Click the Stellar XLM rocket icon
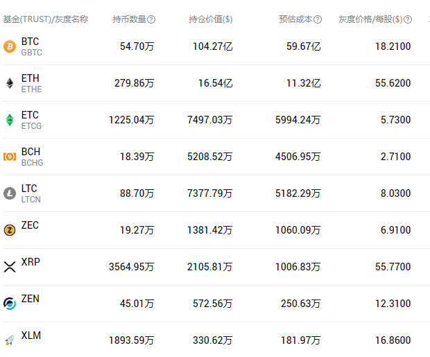The height and width of the screenshot is (357, 430). click(10, 340)
